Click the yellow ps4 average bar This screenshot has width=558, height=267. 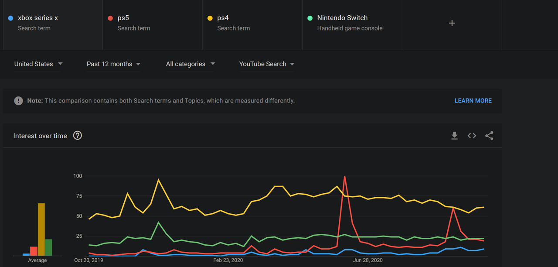pyautogui.click(x=41, y=229)
